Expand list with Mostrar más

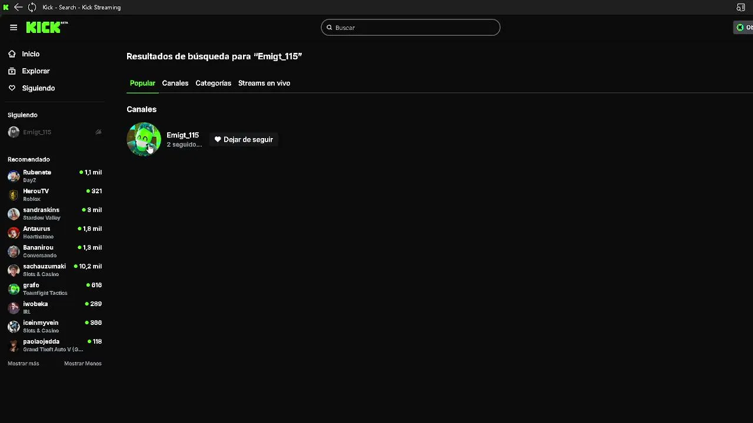pos(24,364)
